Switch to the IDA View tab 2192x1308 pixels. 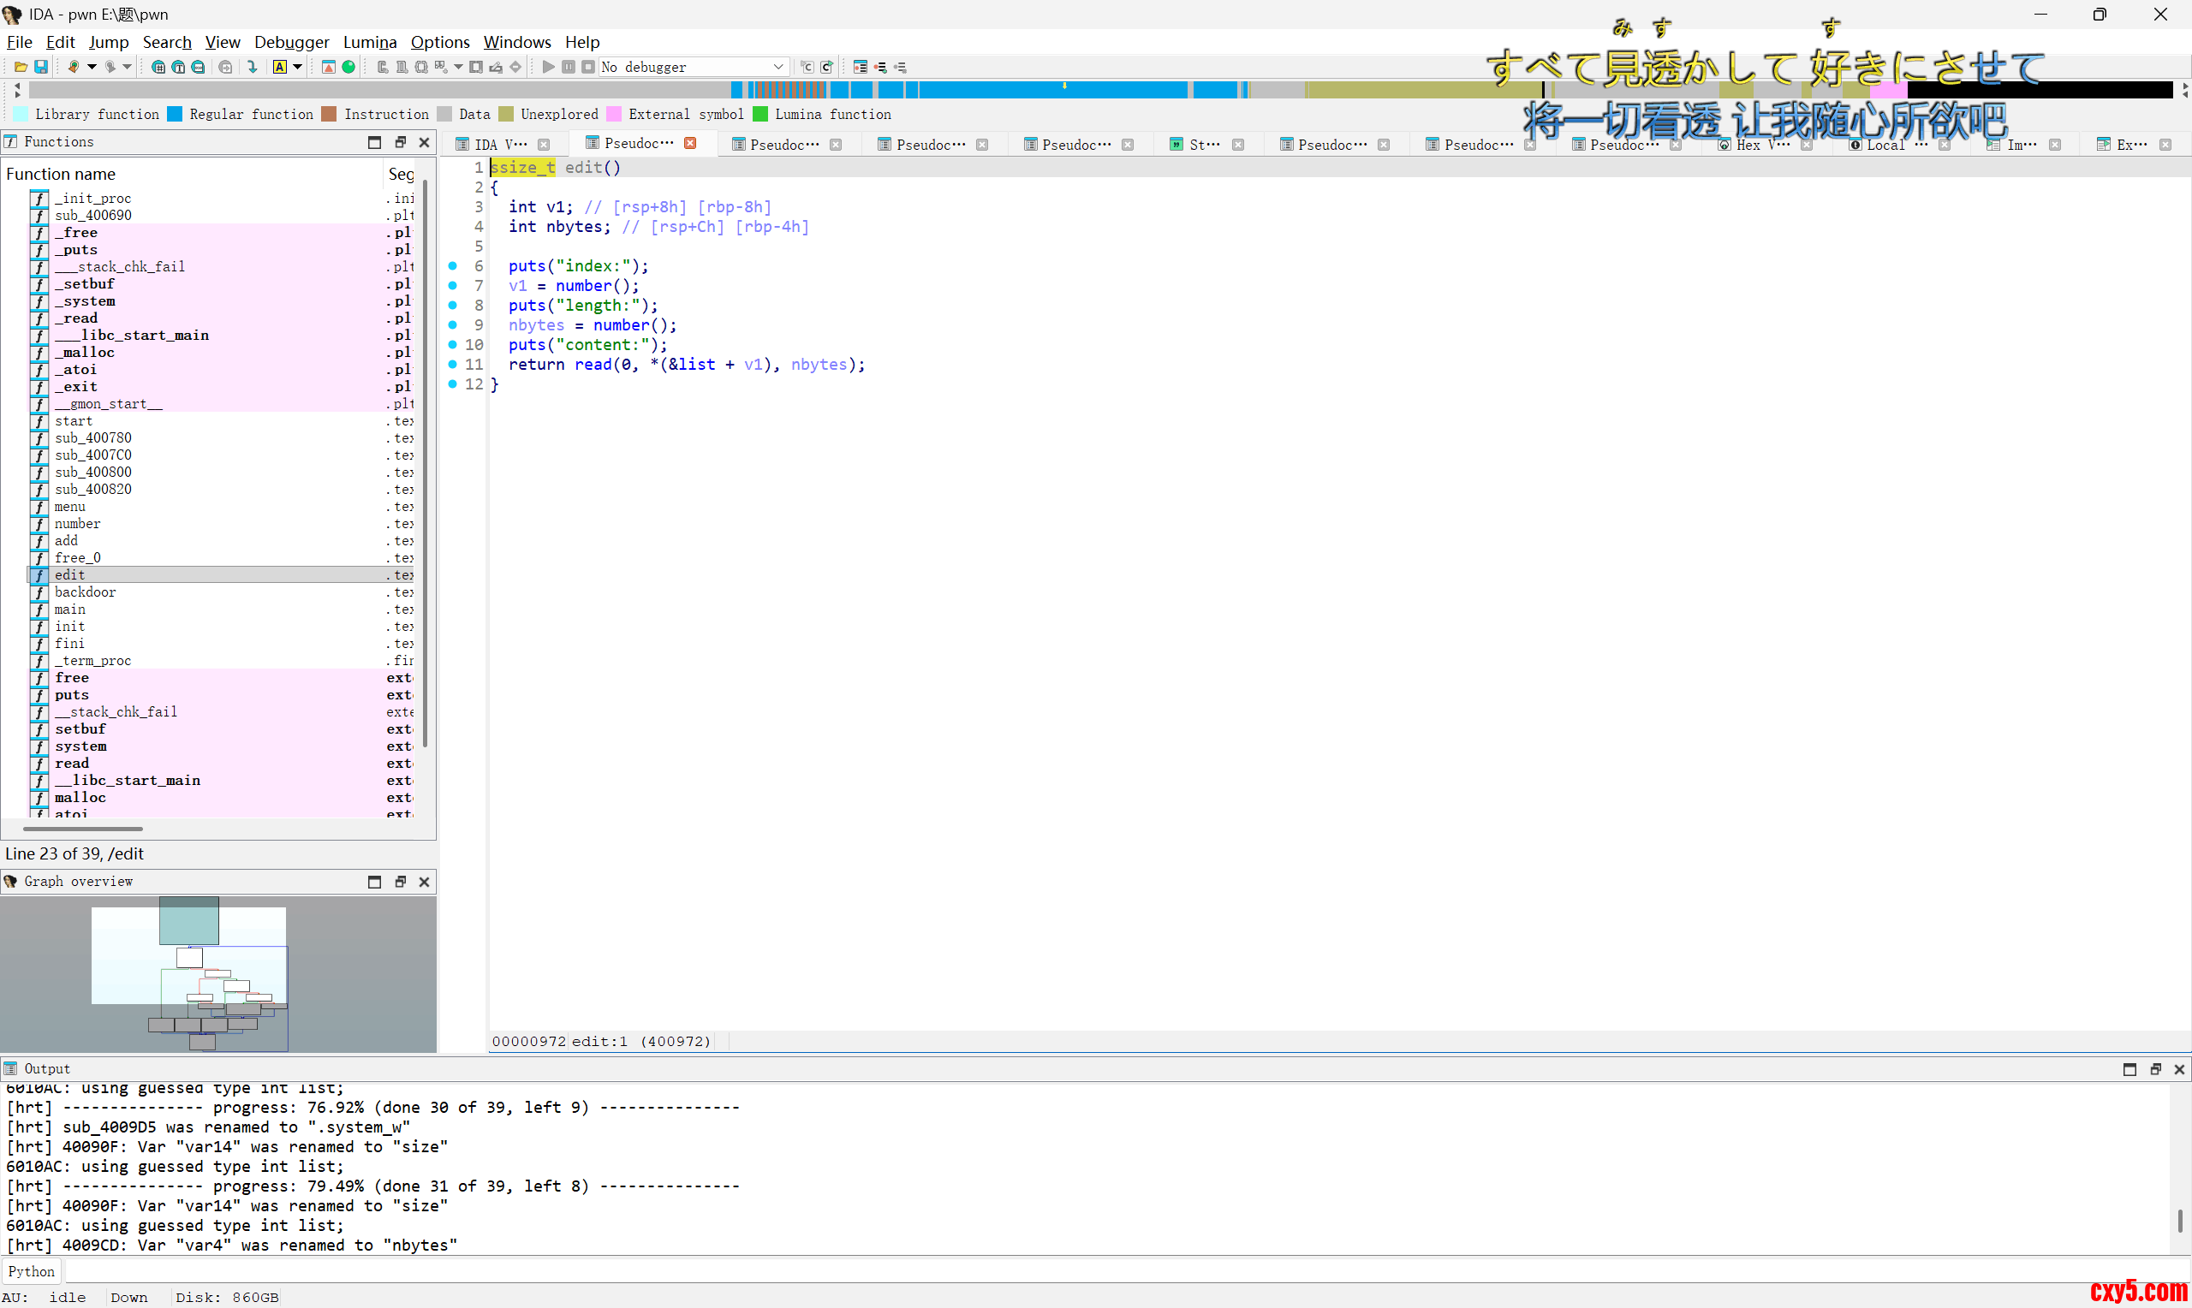(500, 145)
